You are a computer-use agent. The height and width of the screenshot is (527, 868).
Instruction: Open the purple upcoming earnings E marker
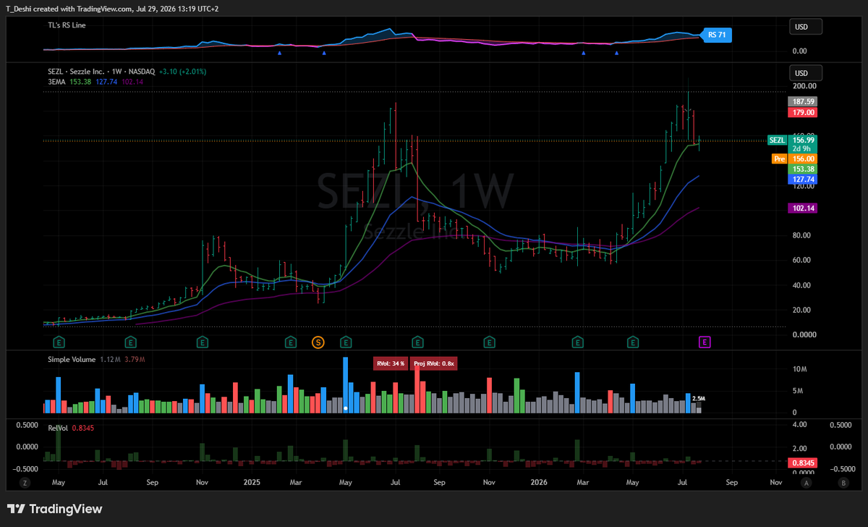(704, 342)
